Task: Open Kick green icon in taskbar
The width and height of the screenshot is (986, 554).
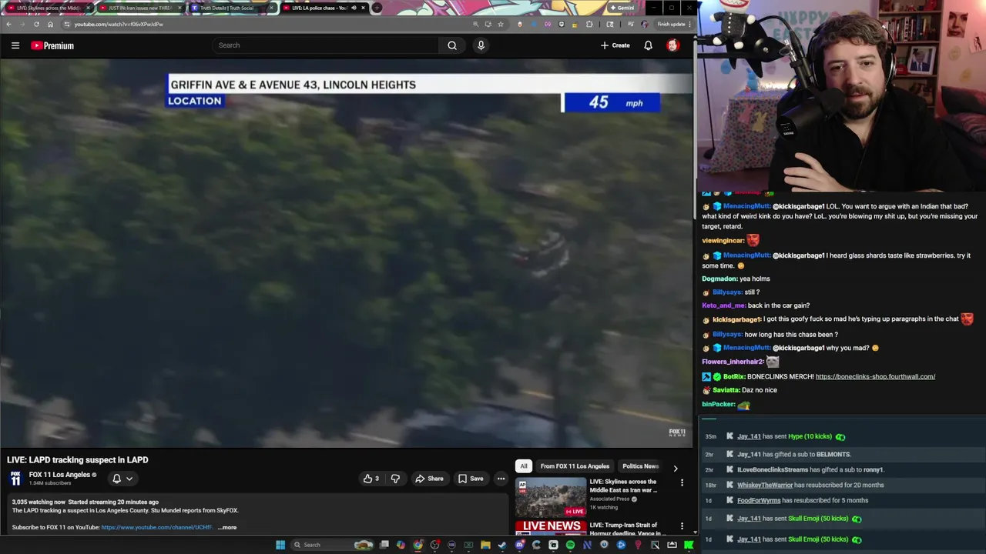Action: coord(689,545)
